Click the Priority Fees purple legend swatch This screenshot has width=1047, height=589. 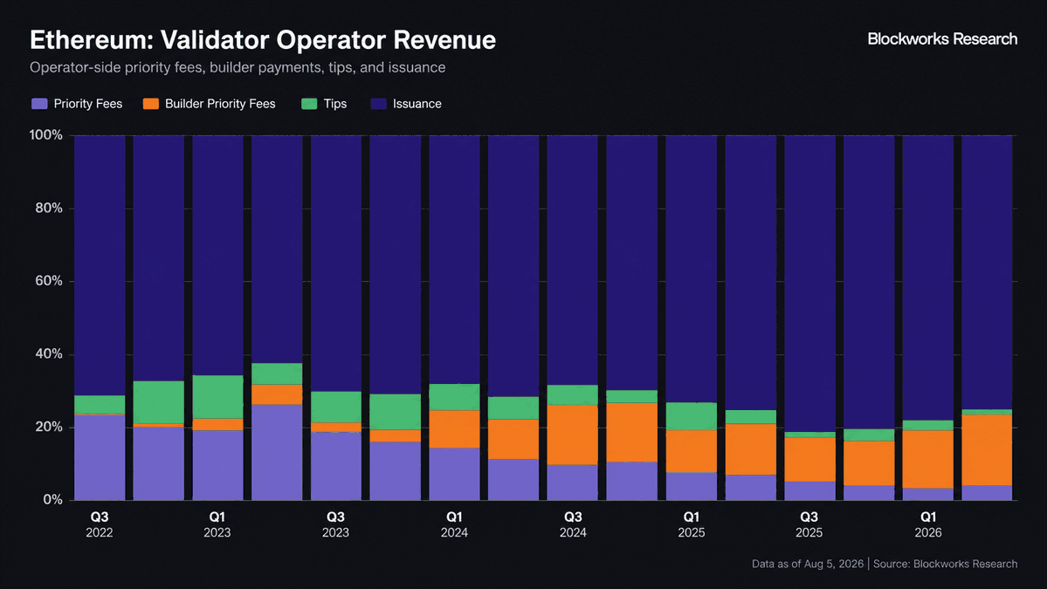click(x=39, y=104)
